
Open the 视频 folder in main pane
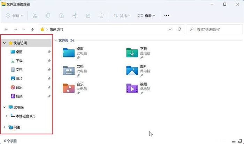[x=132, y=88]
